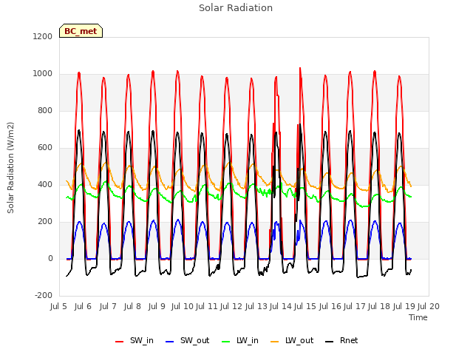Screen dimensions: 473x355
Task: Click the 600 y-axis tick label
Action: pos(45,148)
